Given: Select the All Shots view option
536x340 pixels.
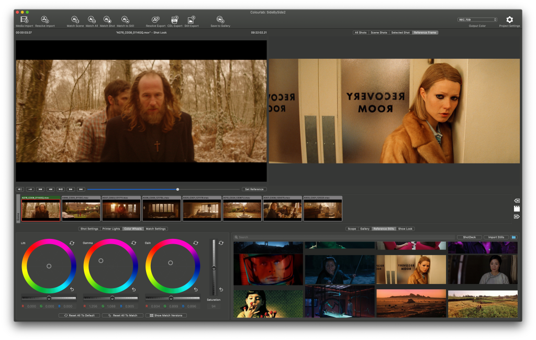Looking at the screenshot, I should 361,32.
